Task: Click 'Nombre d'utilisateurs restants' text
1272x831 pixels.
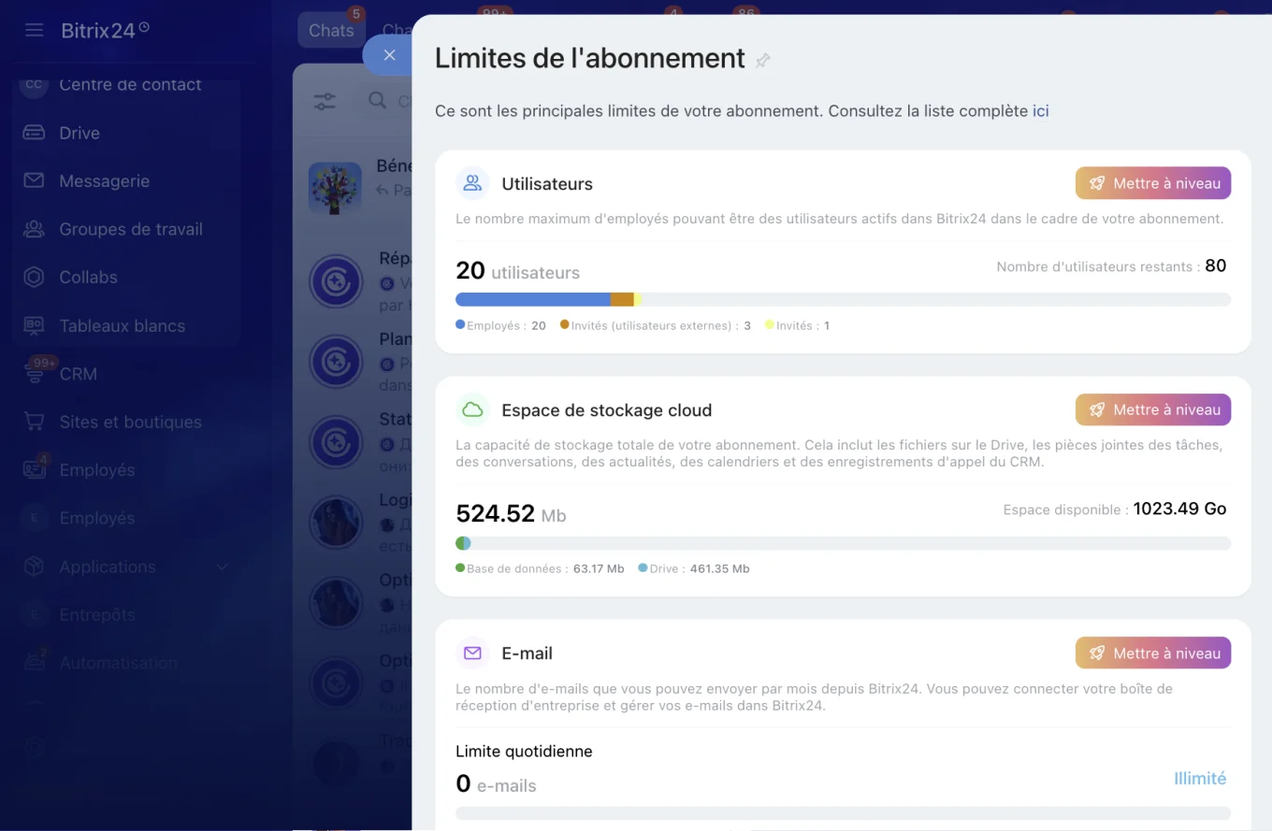Action: point(1098,266)
